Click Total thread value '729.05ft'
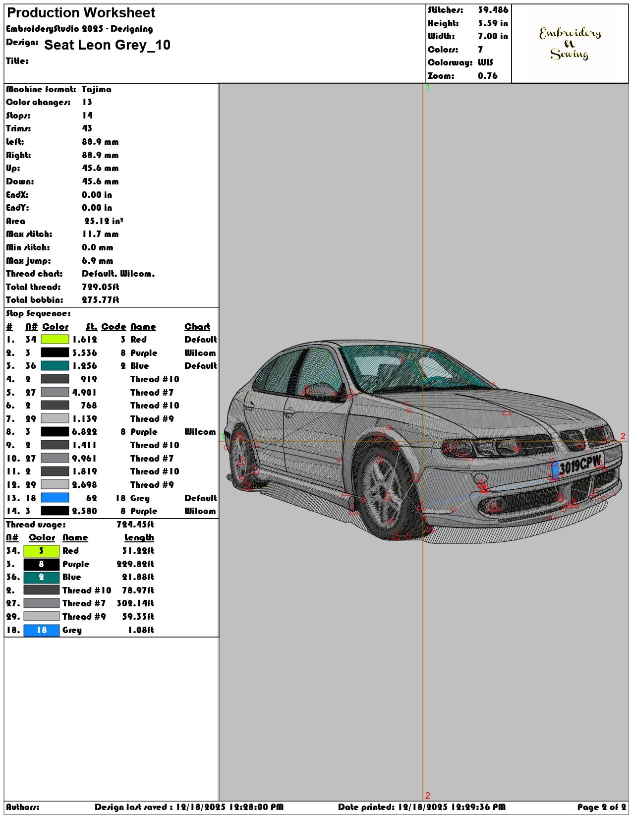The height and width of the screenshot is (818, 632). [x=100, y=287]
